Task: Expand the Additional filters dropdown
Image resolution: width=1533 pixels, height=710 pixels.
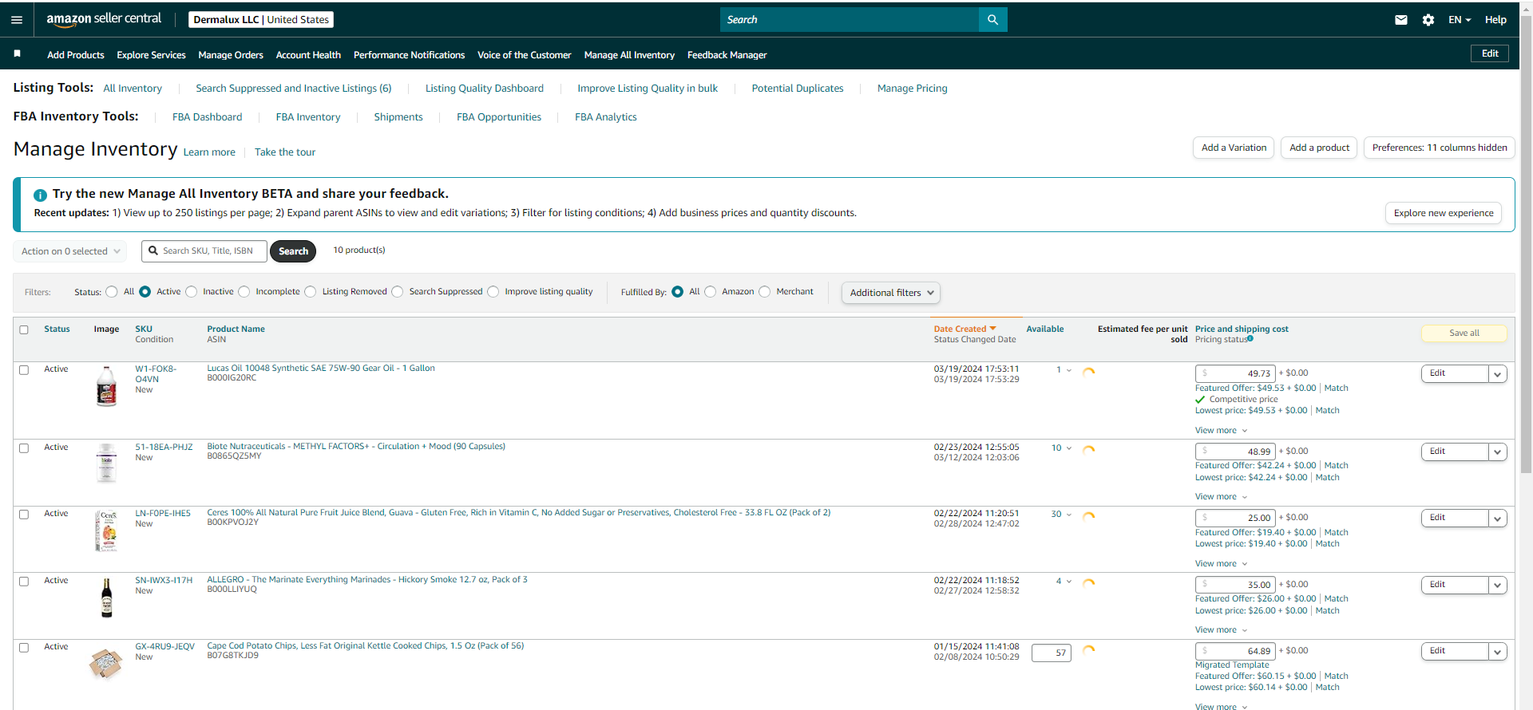Action: (890, 293)
